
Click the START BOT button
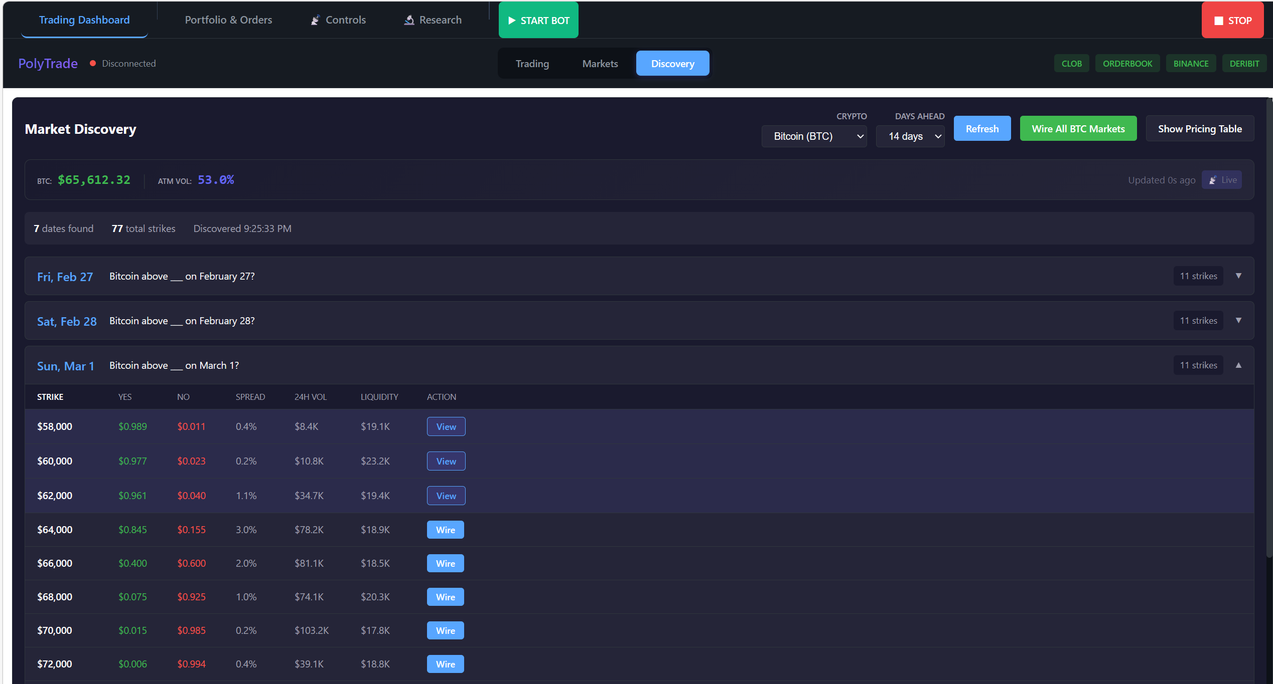(538, 20)
